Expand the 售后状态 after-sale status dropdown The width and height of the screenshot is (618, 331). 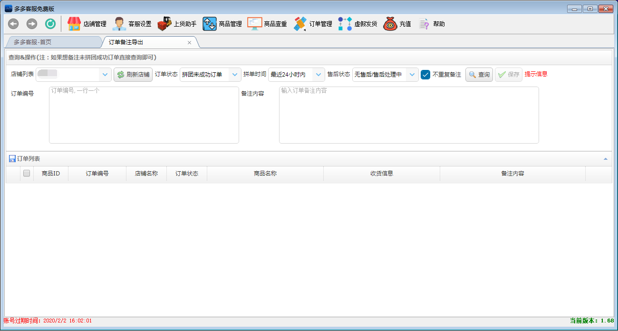pos(412,75)
